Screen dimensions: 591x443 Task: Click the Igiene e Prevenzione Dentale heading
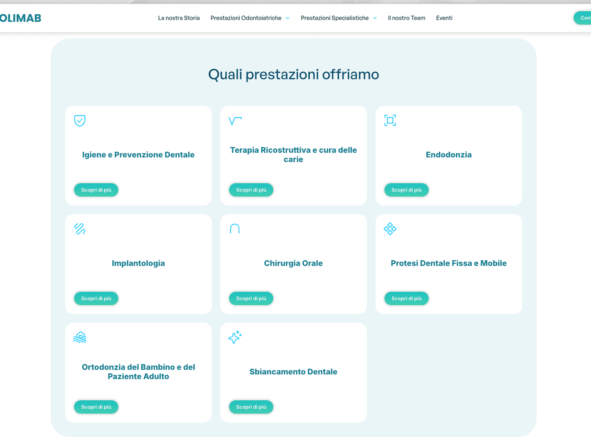[138, 155]
